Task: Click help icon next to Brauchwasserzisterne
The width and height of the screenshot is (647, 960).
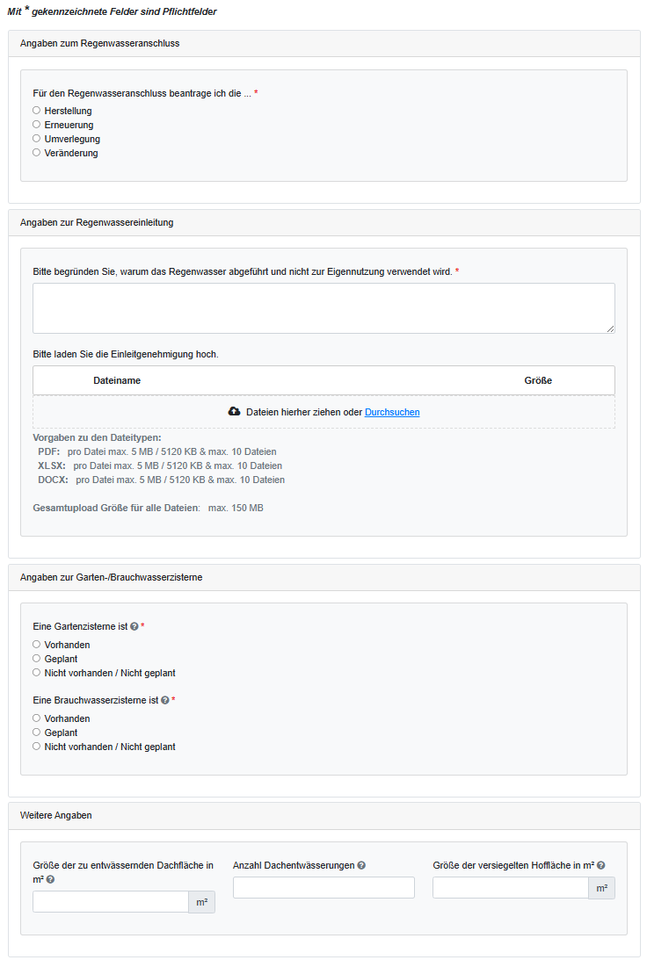Action: point(165,701)
